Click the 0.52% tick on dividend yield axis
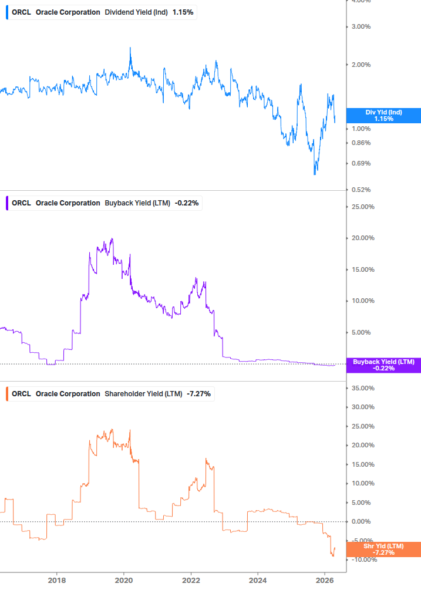This screenshot has width=421, height=590. click(361, 190)
